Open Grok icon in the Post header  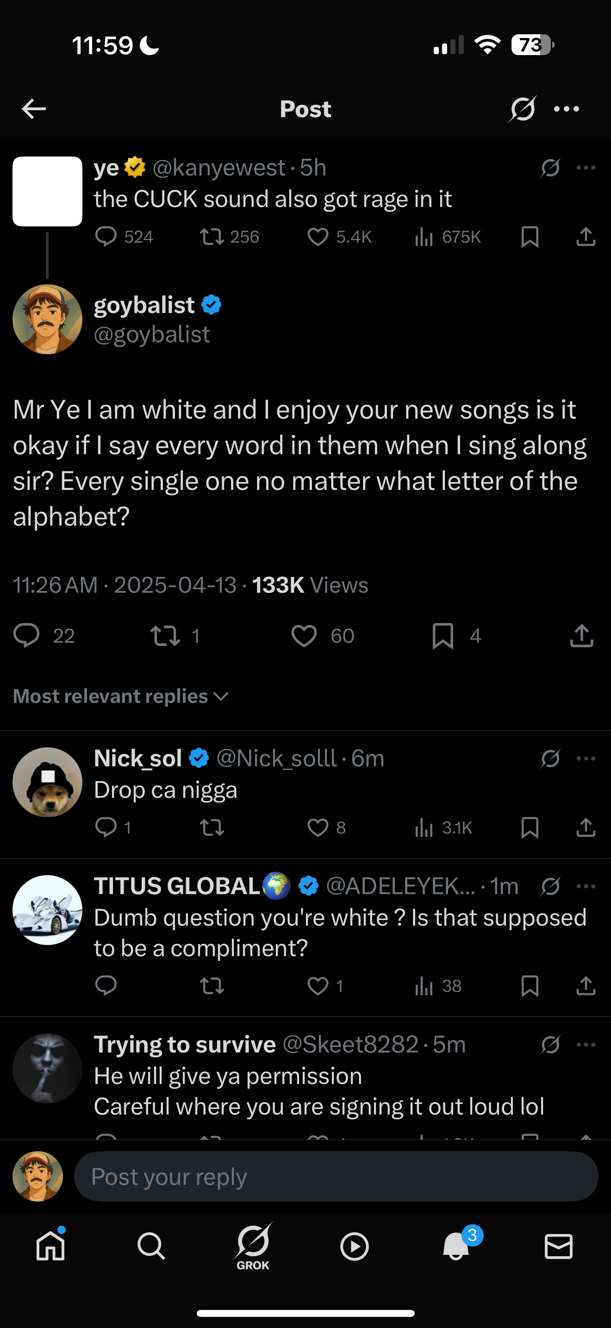pyautogui.click(x=523, y=109)
